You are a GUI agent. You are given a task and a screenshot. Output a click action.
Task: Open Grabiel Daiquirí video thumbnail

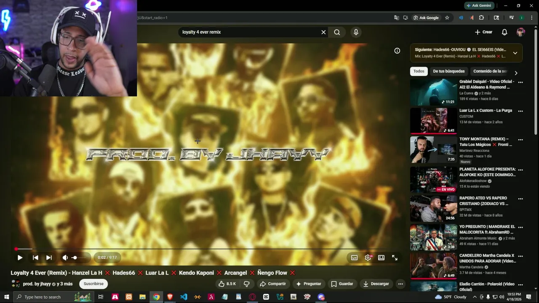click(x=433, y=92)
